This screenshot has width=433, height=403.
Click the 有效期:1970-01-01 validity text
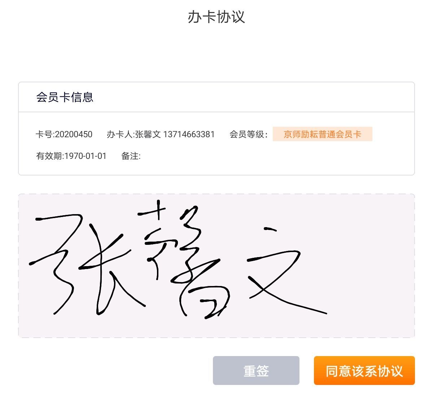tap(71, 156)
